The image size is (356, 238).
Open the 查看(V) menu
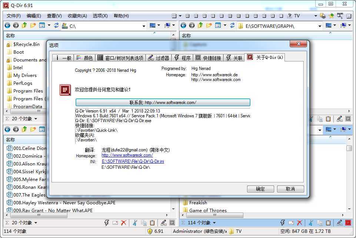point(54,16)
